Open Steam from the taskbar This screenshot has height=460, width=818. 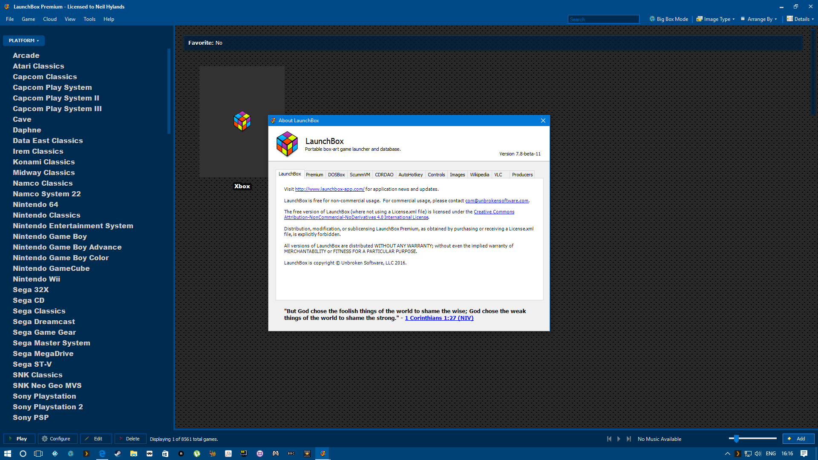tap(118, 454)
